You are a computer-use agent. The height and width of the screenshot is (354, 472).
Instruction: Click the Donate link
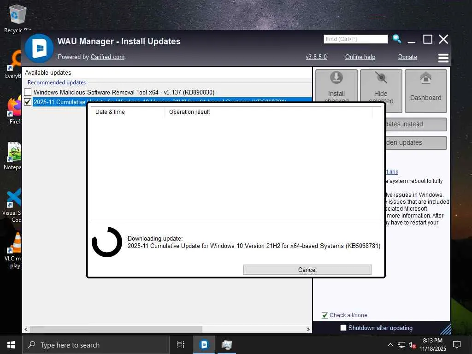point(407,57)
